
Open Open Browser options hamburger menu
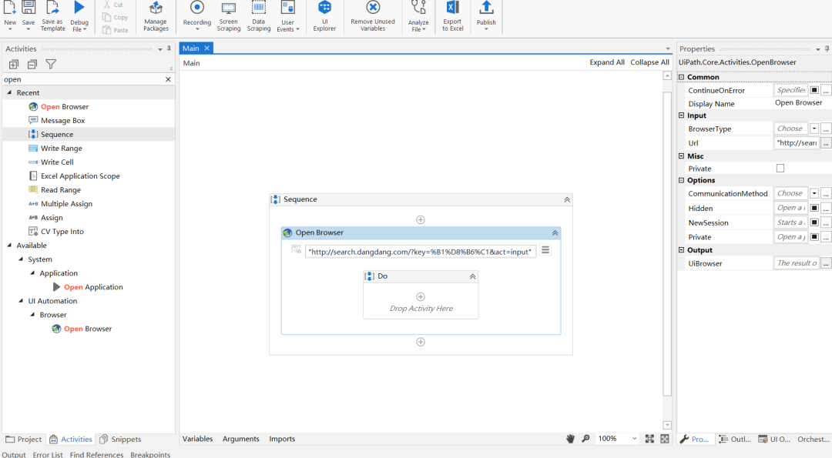[x=545, y=250]
